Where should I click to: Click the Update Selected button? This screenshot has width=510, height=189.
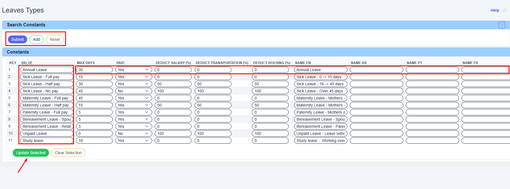[31, 153]
